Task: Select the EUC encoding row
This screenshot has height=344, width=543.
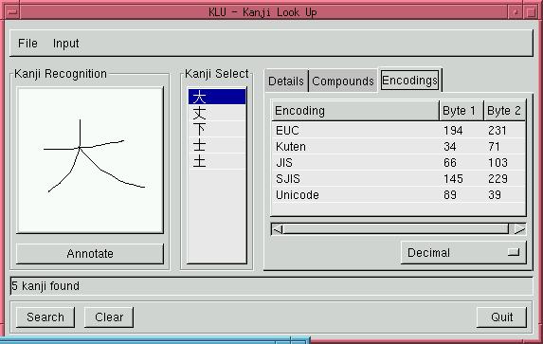Action: [399, 130]
